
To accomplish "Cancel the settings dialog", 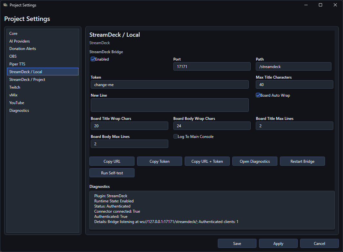I will click(320, 243).
